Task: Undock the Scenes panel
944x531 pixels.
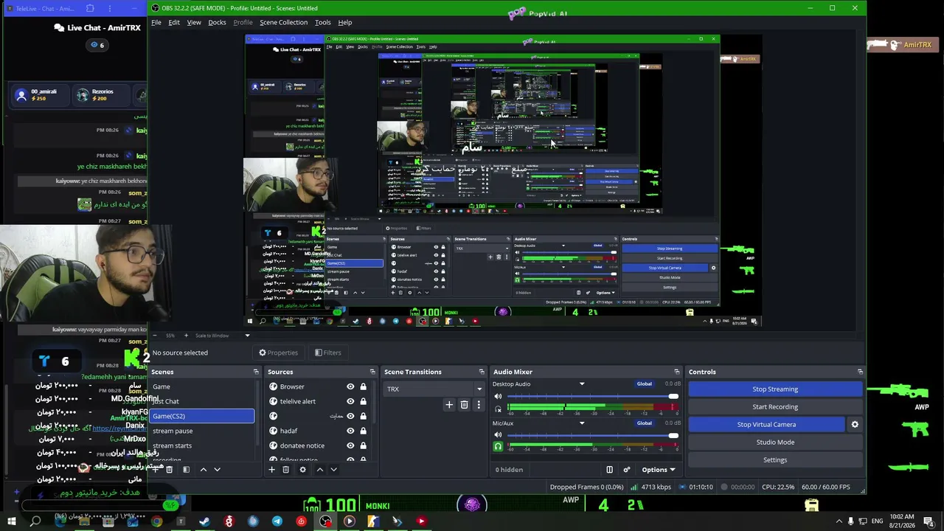Action: click(x=256, y=372)
